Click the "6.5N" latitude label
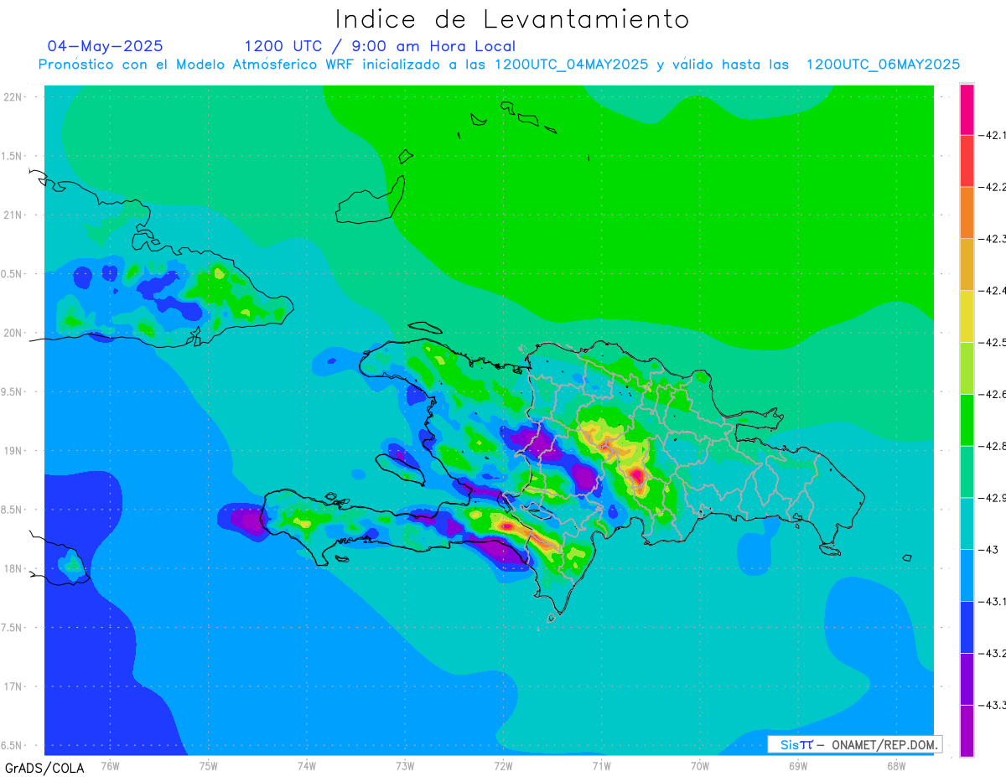The height and width of the screenshot is (777, 1006). tap(11, 745)
